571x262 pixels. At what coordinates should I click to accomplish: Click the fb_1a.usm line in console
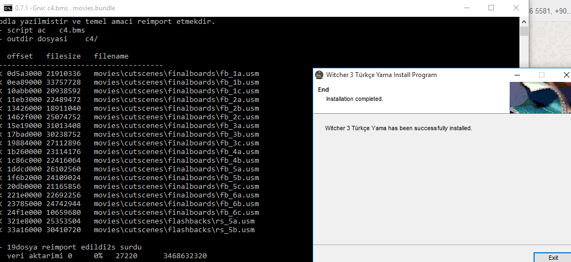130,74
